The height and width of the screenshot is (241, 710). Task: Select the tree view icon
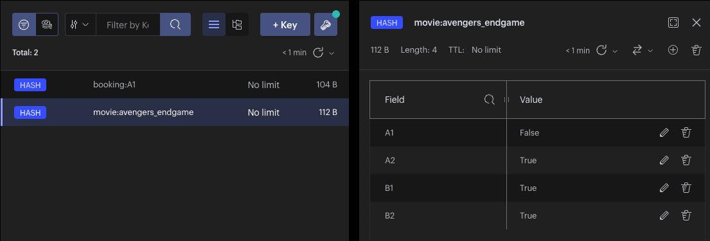click(237, 24)
